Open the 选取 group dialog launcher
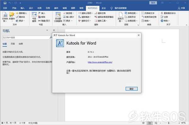The width and height of the screenshot is (189, 125). (x=138, y=25)
